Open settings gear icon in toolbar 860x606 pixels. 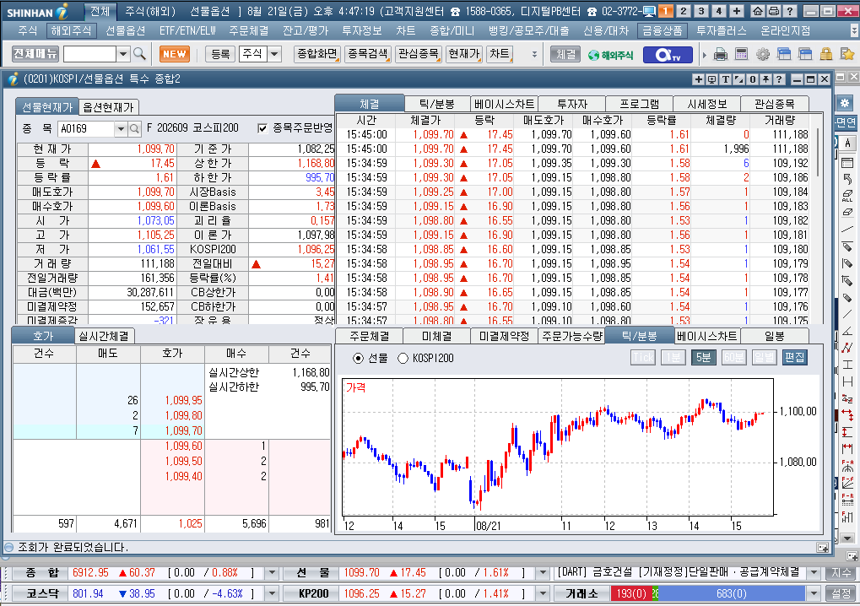(x=762, y=54)
